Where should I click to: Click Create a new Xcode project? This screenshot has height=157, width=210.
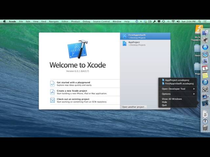(85, 92)
